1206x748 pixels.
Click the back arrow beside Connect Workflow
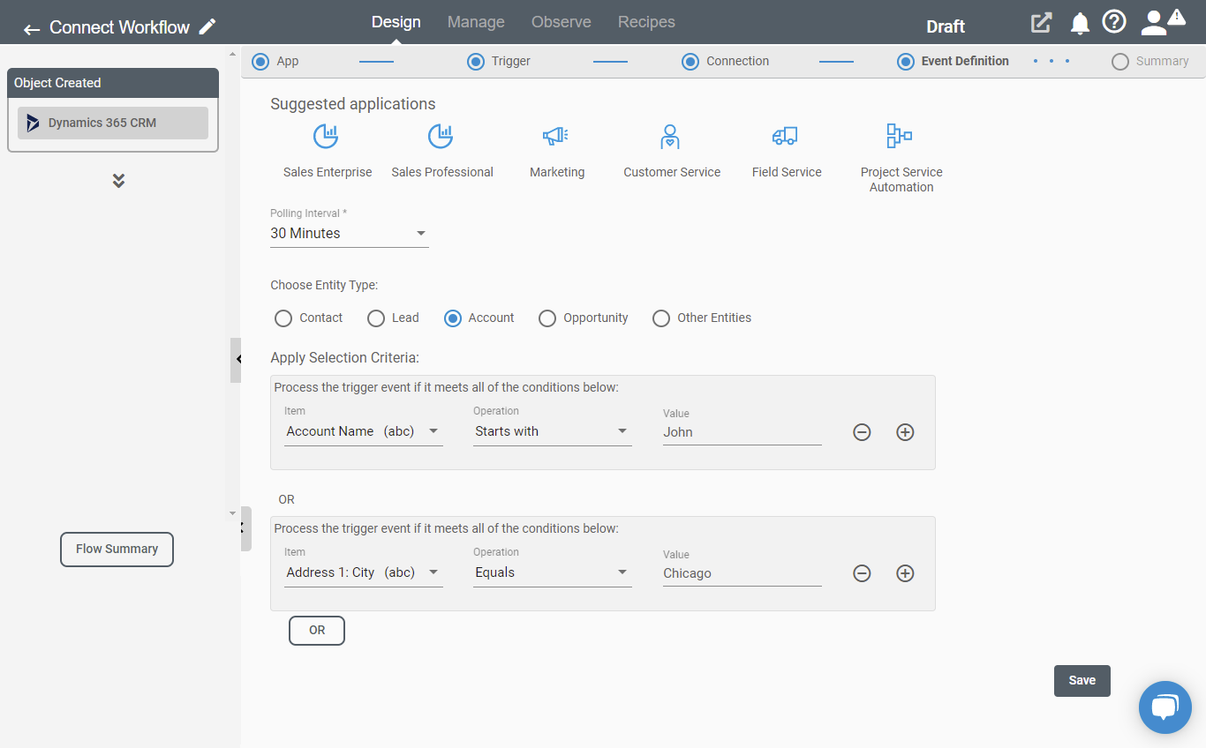(32, 29)
